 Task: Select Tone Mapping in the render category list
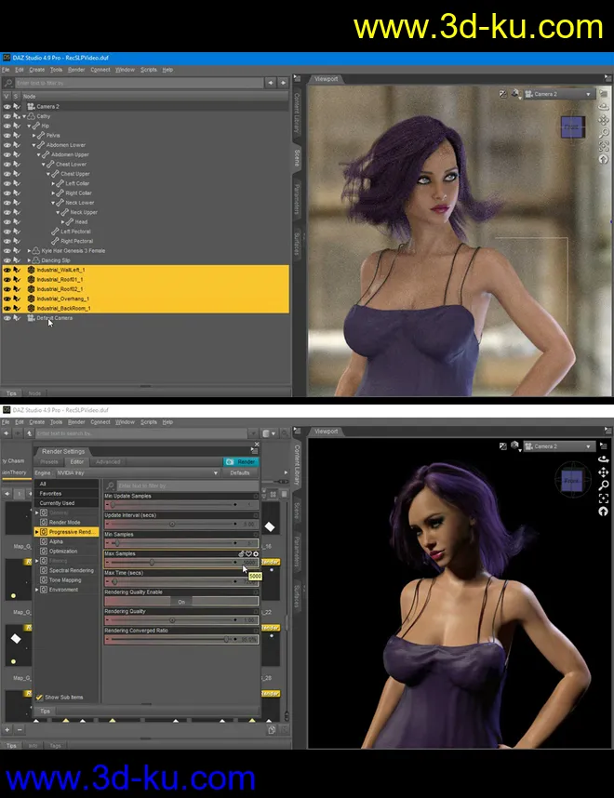pyautogui.click(x=64, y=580)
